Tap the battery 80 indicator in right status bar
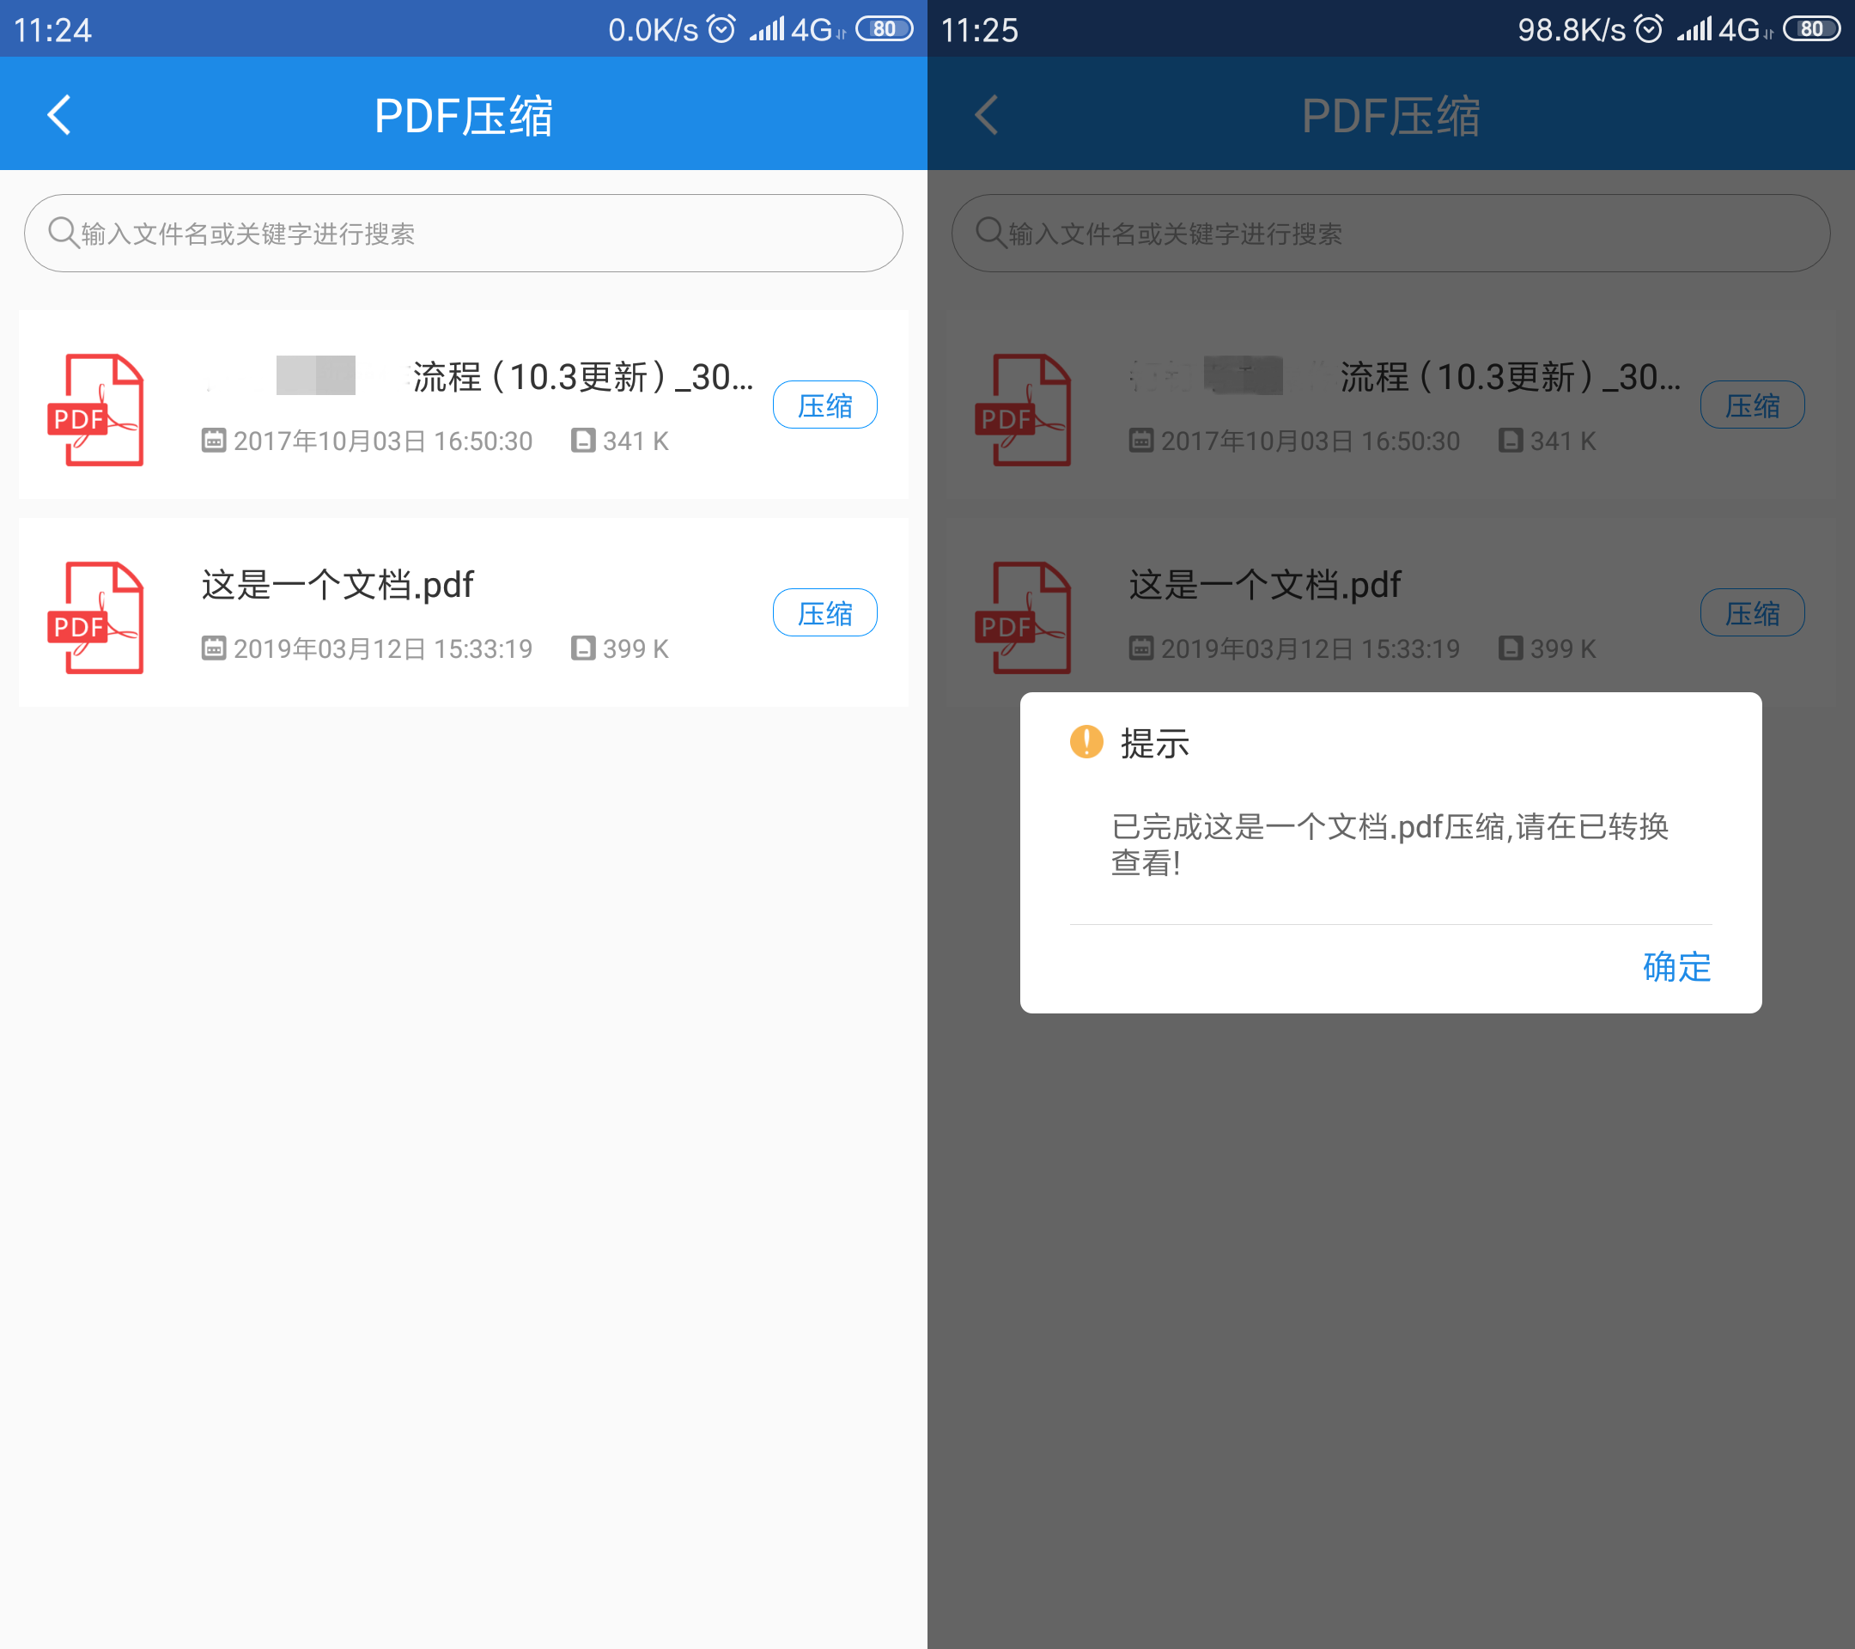 coord(1811,29)
